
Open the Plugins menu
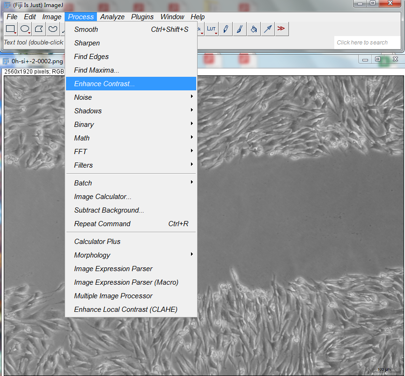pyautogui.click(x=142, y=17)
